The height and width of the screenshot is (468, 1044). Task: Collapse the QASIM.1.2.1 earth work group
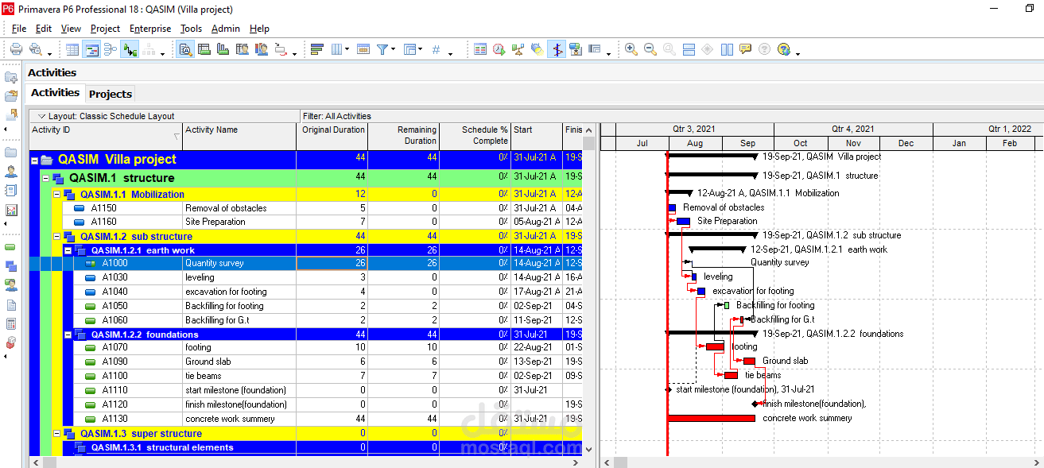68,250
